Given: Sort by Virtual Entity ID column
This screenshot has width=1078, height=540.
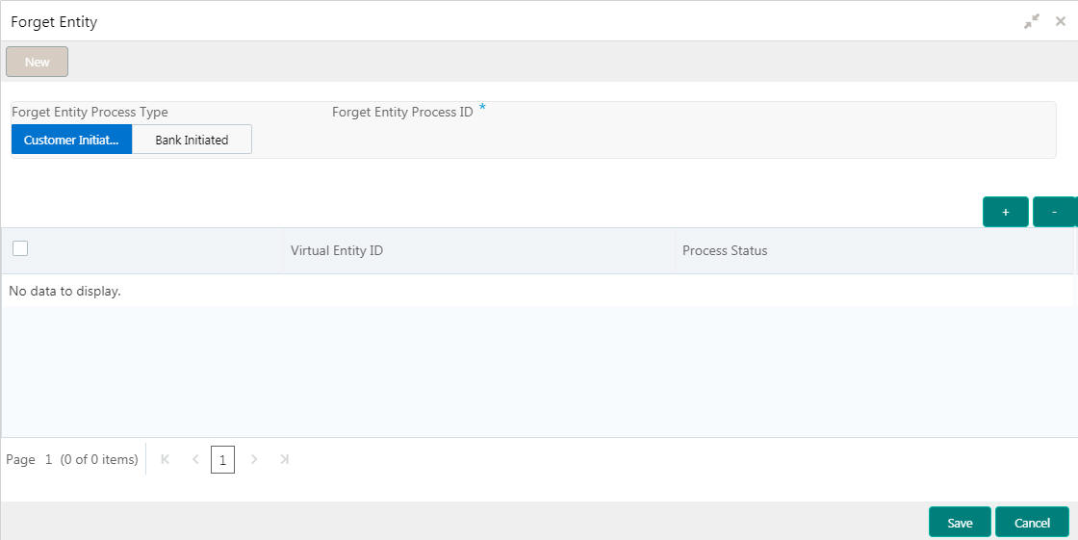Looking at the screenshot, I should point(337,250).
